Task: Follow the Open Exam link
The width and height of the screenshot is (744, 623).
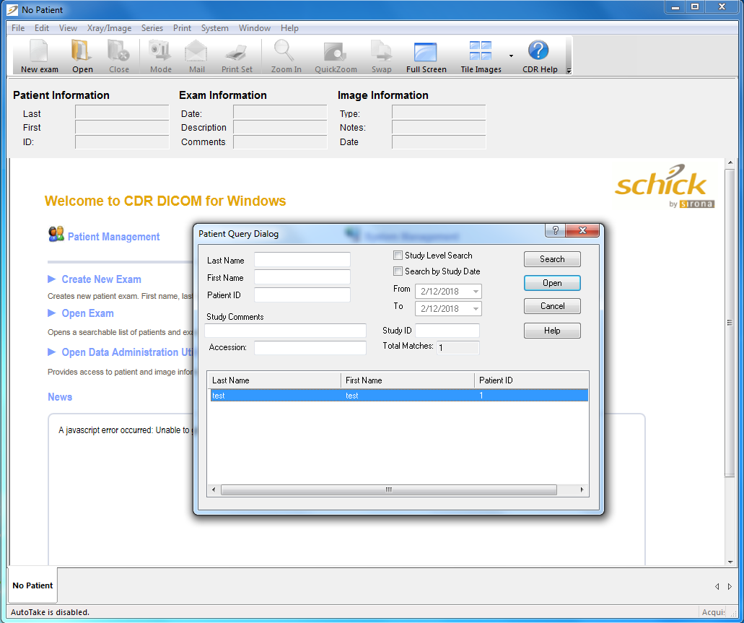Action: (87, 313)
